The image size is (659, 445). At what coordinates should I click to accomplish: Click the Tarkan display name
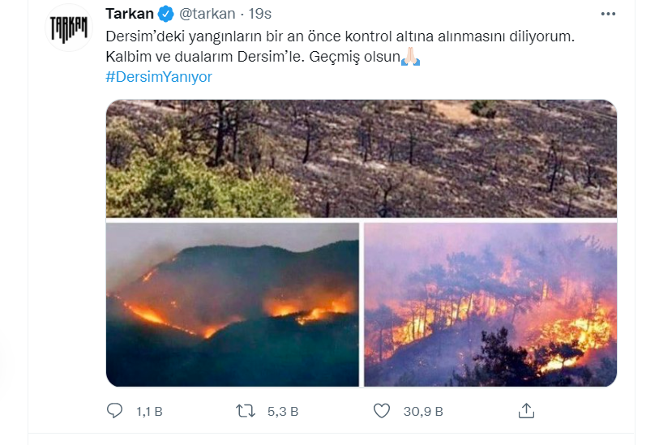130,14
